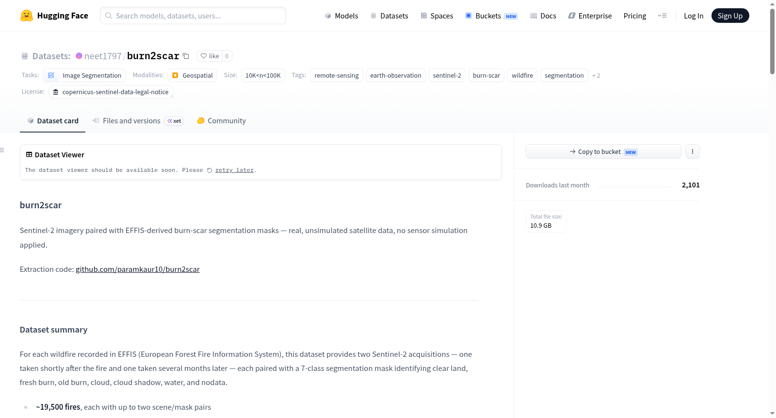
Task: Open the copernicus-sentinel-data-legal-notice license tag
Action: [x=111, y=92]
